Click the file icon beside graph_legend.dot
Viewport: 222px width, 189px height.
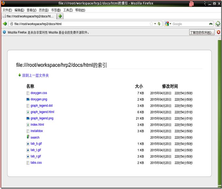click(28, 106)
